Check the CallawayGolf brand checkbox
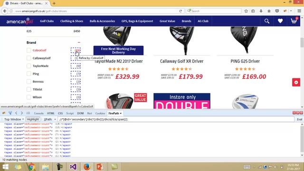304x171 pixels. (x=28, y=58)
